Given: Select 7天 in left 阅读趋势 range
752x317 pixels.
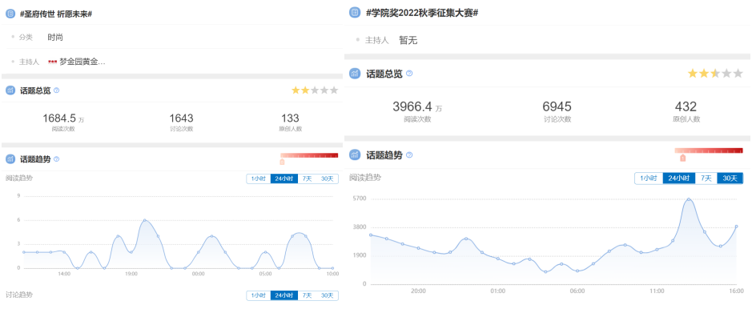Looking at the screenshot, I should click(307, 179).
